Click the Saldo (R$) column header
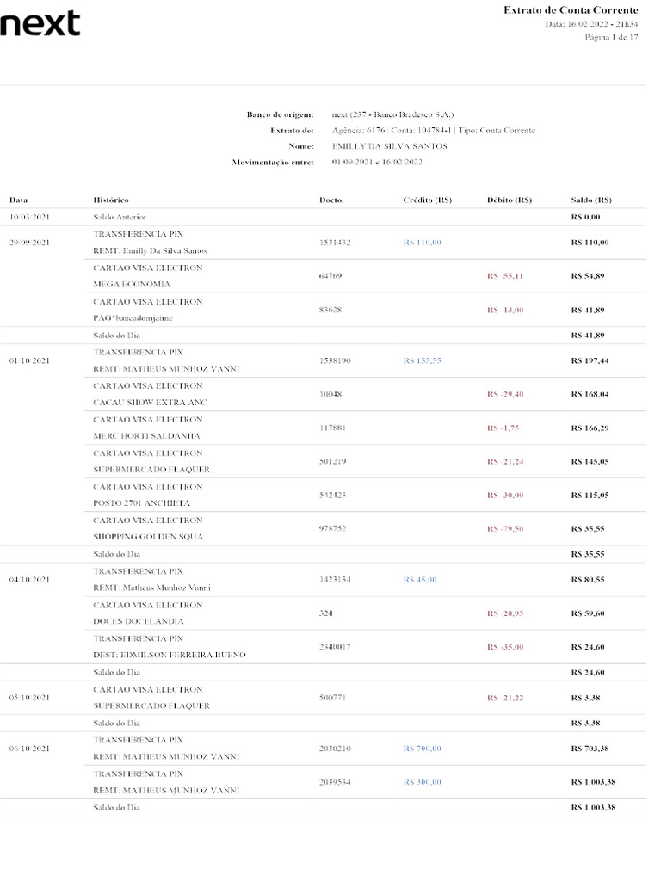Image resolution: width=661 pixels, height=881 pixels. click(591, 200)
